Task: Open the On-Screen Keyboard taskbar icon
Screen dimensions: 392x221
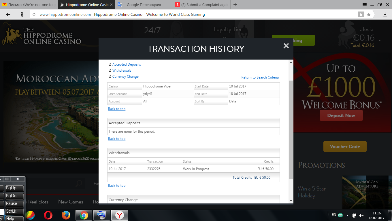Action: click(101, 215)
